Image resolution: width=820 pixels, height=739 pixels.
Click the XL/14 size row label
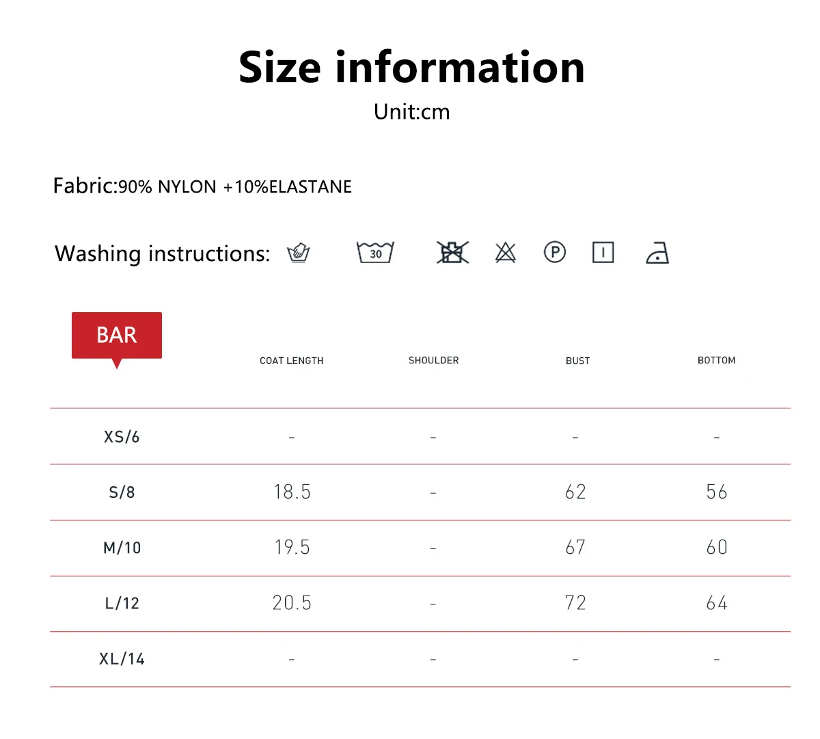click(122, 659)
